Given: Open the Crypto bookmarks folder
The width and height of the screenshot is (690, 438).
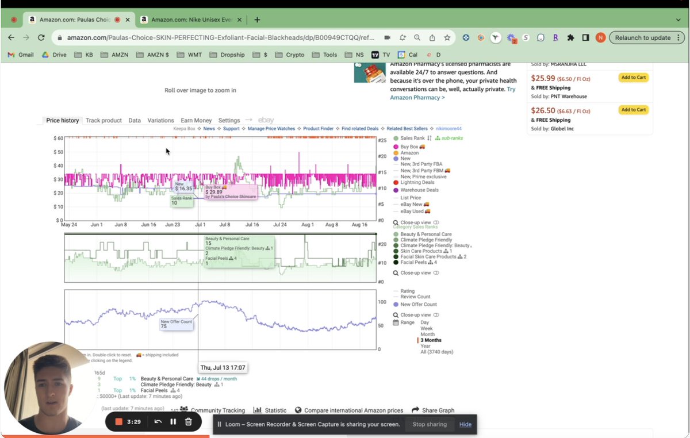Looking at the screenshot, I should (x=290, y=55).
